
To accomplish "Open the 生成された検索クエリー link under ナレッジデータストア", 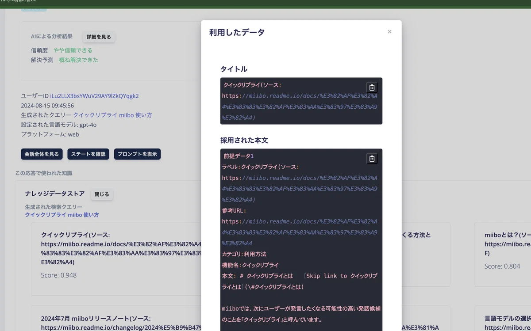I will click(x=62, y=215).
